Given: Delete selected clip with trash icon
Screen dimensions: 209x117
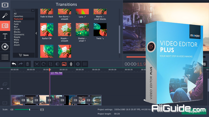Looking at the screenshot, I should (x=27, y=64).
